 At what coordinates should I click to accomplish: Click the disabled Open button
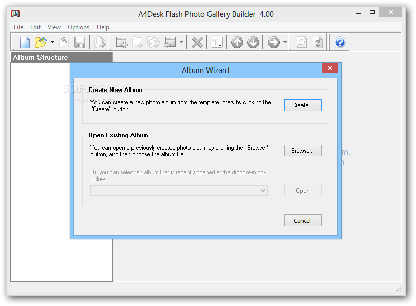302,191
